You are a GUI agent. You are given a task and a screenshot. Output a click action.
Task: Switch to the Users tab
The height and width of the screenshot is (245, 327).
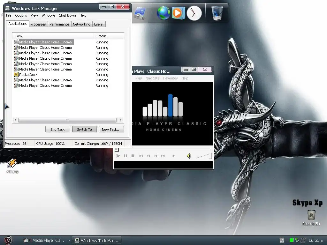pyautogui.click(x=98, y=24)
